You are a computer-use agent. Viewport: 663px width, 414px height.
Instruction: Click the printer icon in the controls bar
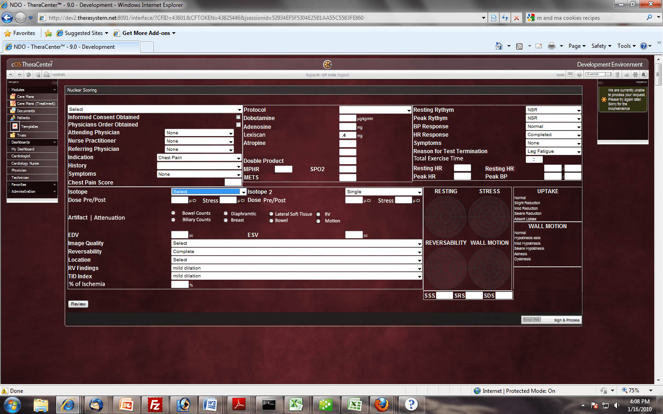click(47, 75)
